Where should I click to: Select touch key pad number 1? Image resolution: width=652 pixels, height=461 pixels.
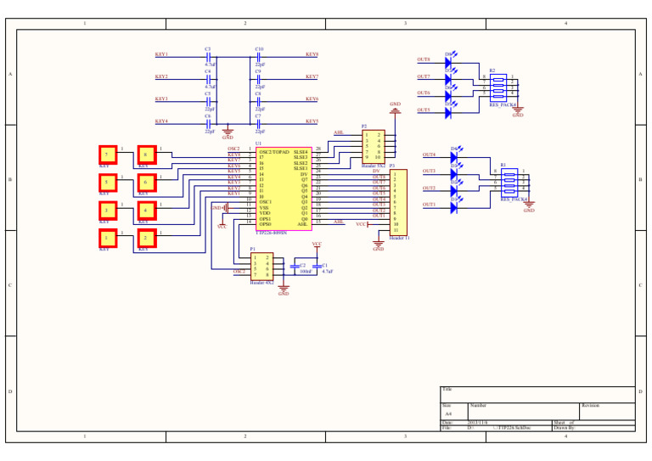[108, 239]
